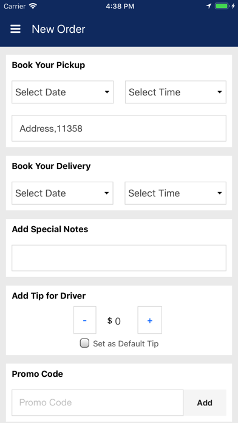Screen dimensions: 238x423
Task: Click the Address,11358 field
Action: point(119,128)
